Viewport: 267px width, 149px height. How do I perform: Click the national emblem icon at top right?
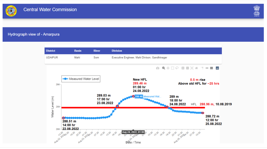(257, 11)
